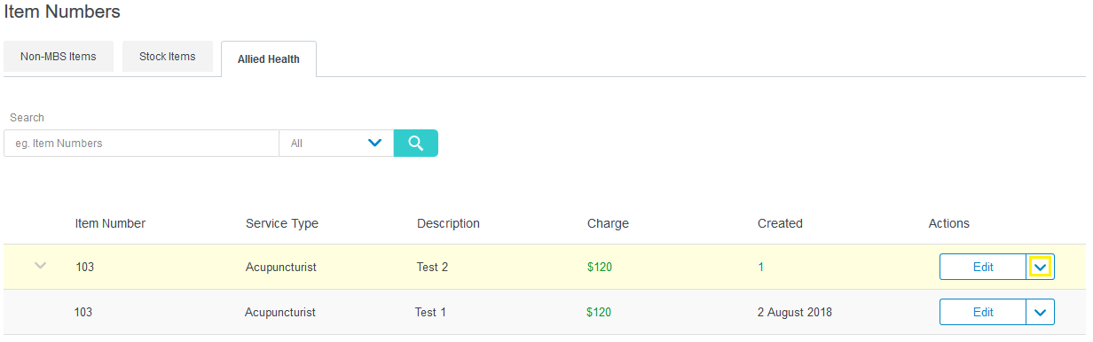This screenshot has height=342, width=1093.
Task: Switch to the Non-MBS Items tab
Action: click(59, 57)
